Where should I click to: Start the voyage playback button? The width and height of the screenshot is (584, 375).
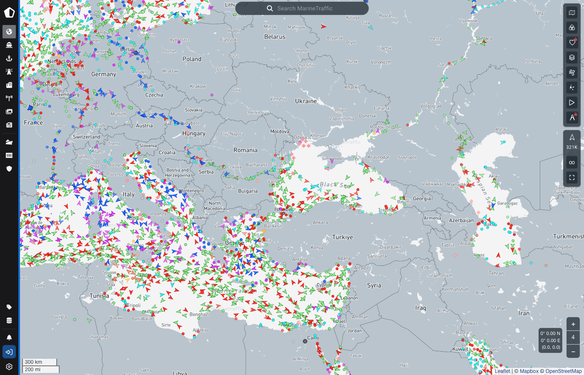point(572,102)
